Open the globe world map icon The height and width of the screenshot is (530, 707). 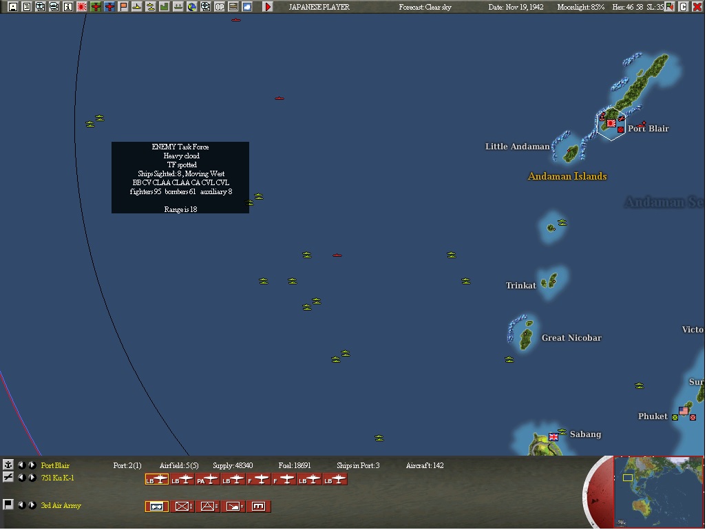(x=192, y=7)
